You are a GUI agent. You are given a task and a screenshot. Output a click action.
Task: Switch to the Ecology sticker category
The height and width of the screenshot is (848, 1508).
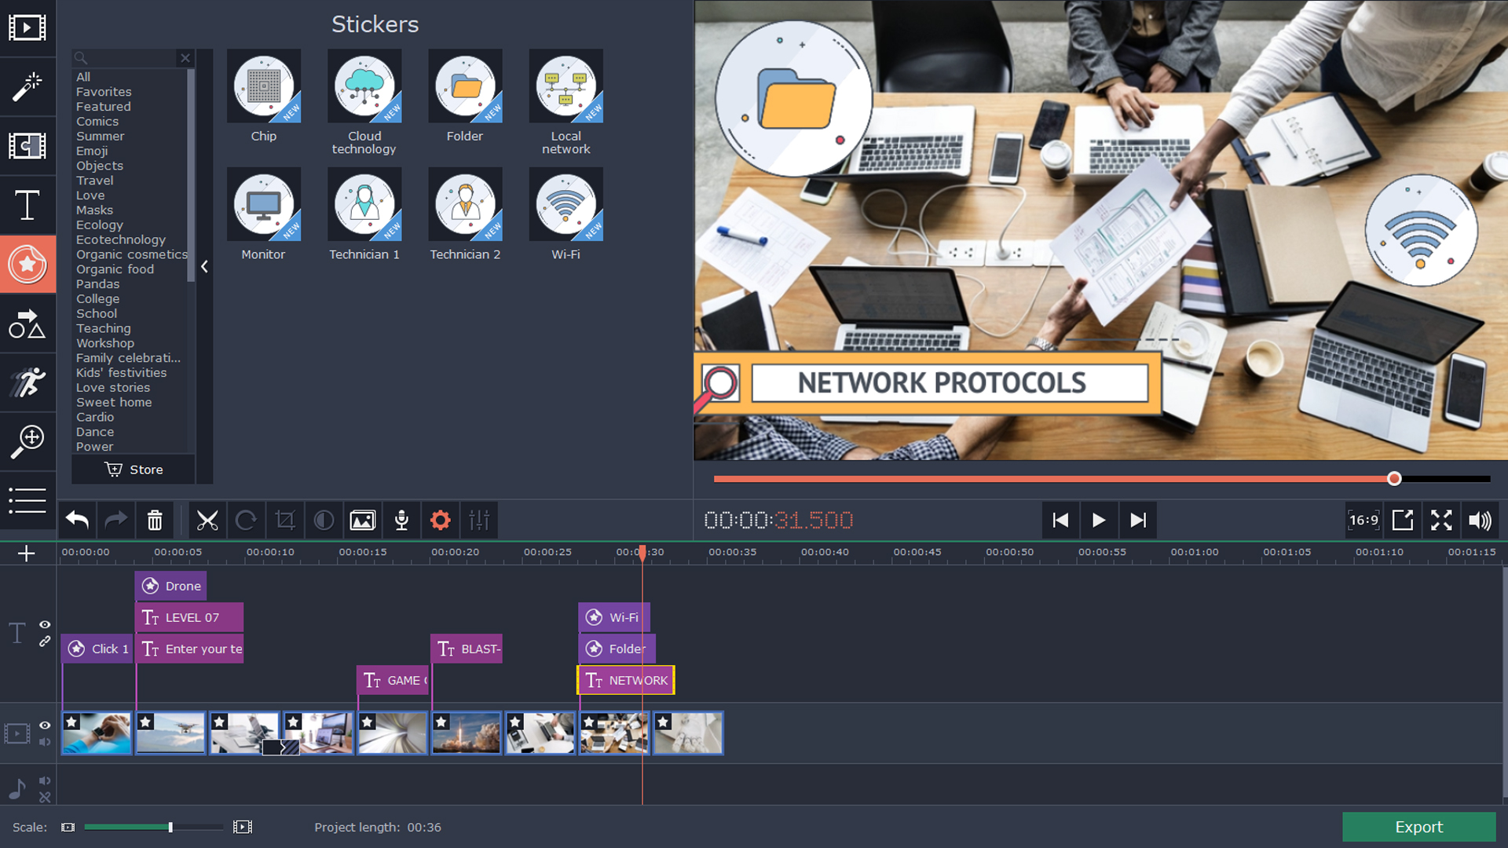[99, 225]
